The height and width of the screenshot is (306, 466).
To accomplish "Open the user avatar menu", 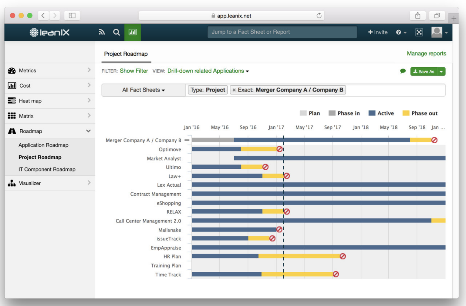I will click(x=440, y=32).
